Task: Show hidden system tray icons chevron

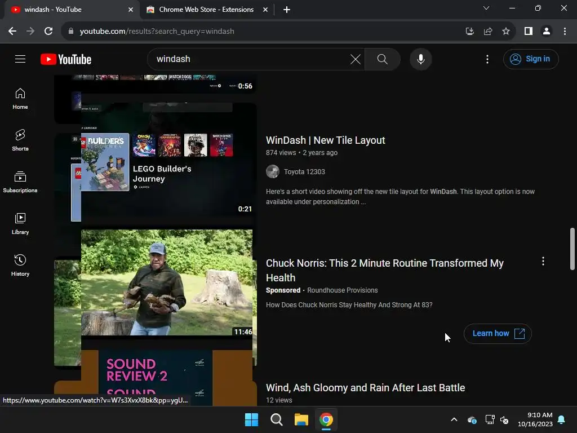Action: 454,419
